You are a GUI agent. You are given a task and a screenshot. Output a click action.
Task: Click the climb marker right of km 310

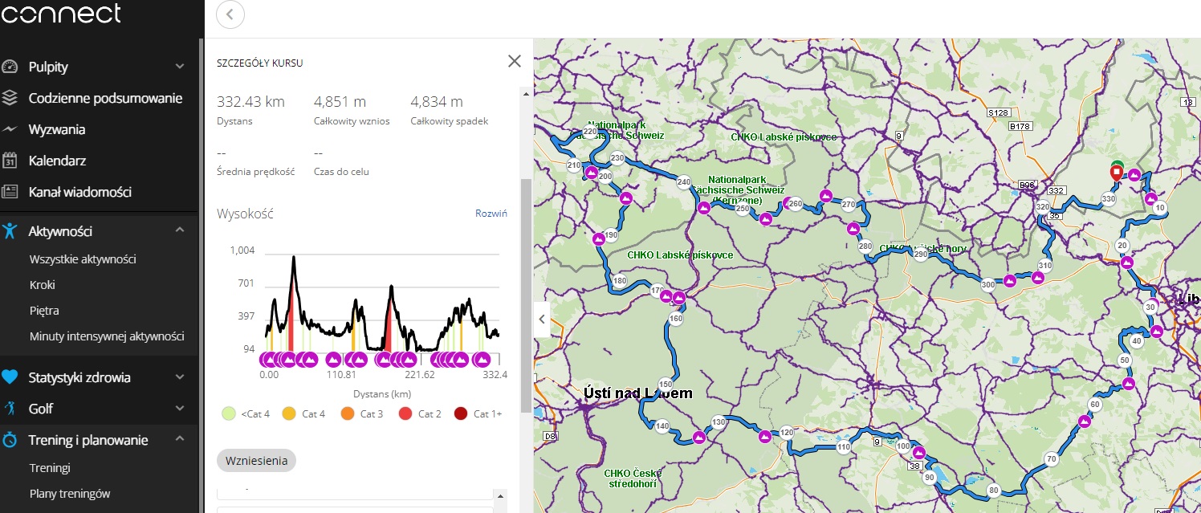(x=1037, y=278)
